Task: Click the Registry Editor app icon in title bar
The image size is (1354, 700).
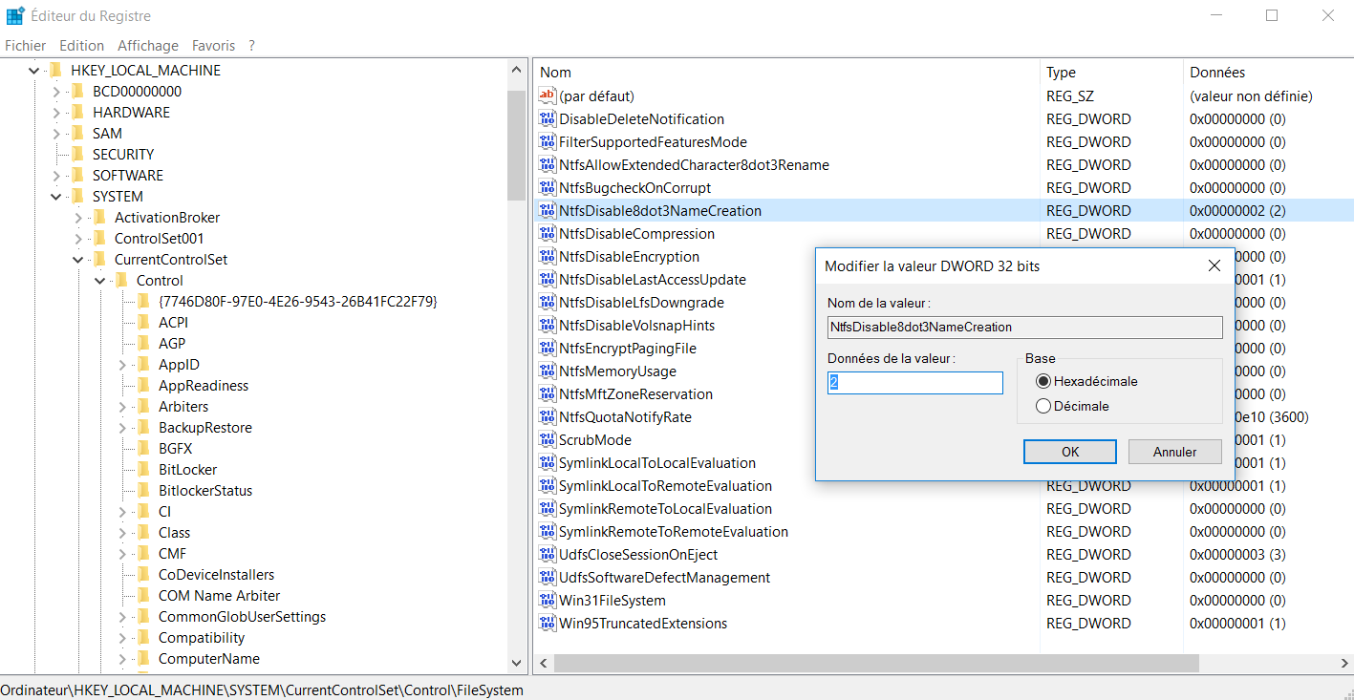Action: tap(15, 16)
